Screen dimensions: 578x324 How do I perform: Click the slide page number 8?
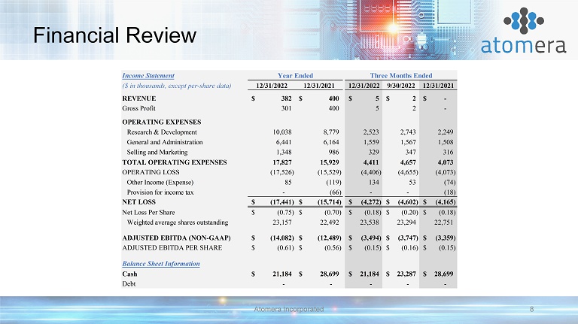[x=531, y=309]
